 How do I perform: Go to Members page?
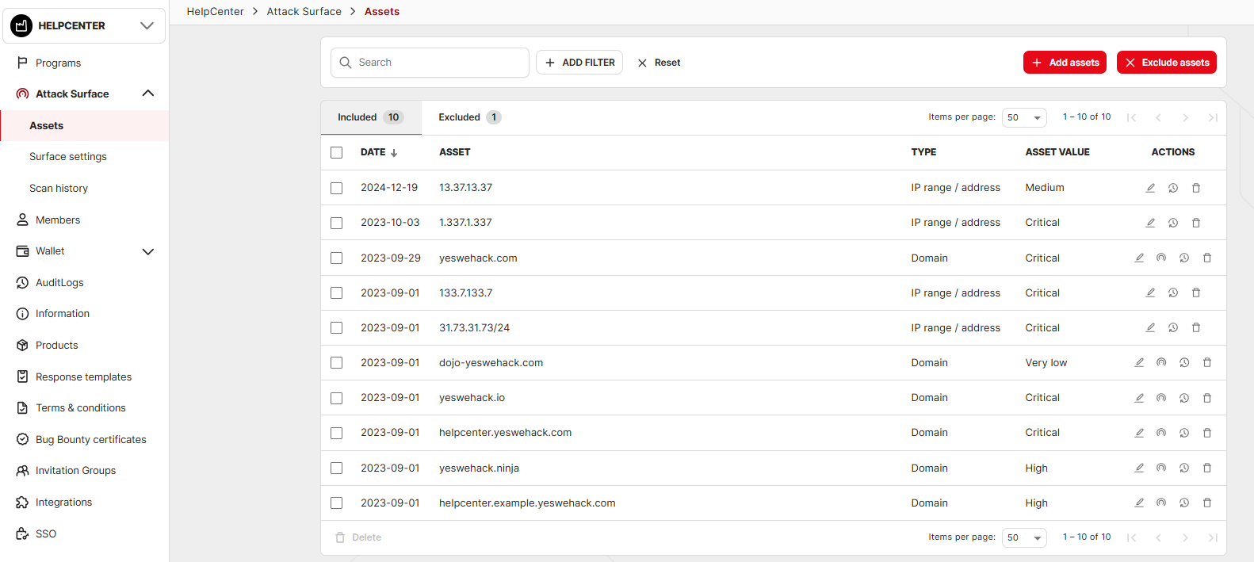[58, 220]
